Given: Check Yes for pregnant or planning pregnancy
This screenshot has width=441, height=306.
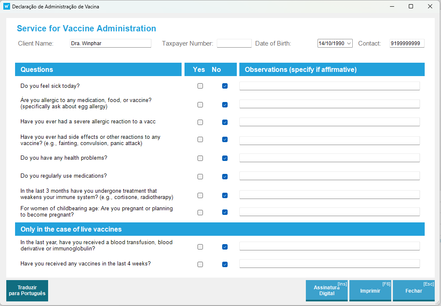Looking at the screenshot, I should tap(200, 212).
